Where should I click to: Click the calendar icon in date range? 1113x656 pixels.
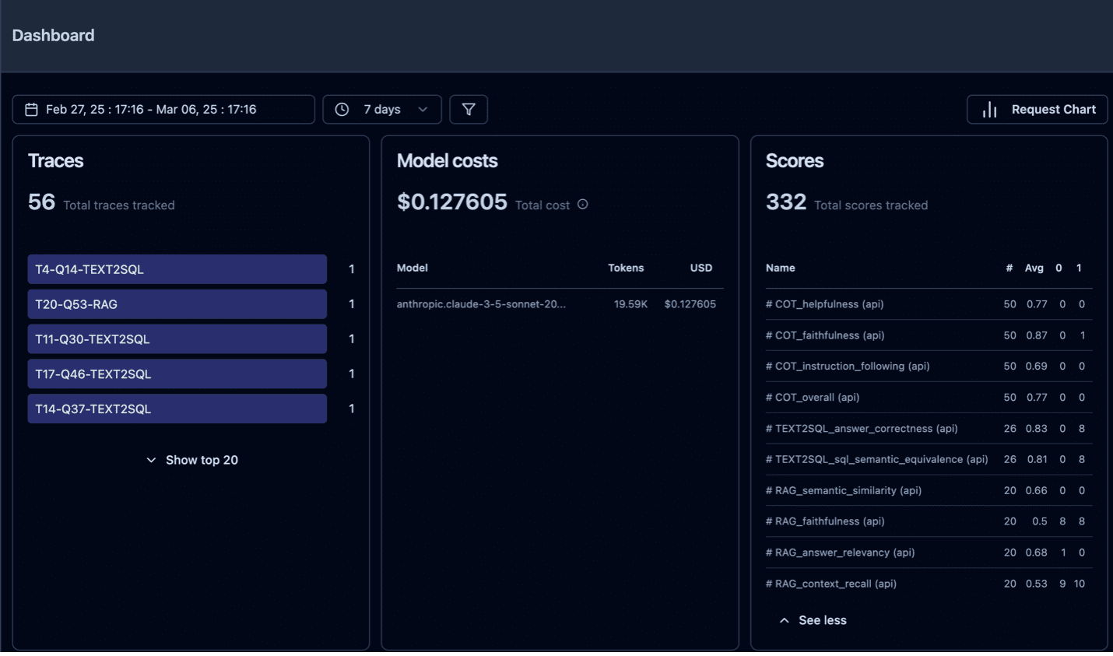[x=31, y=110]
